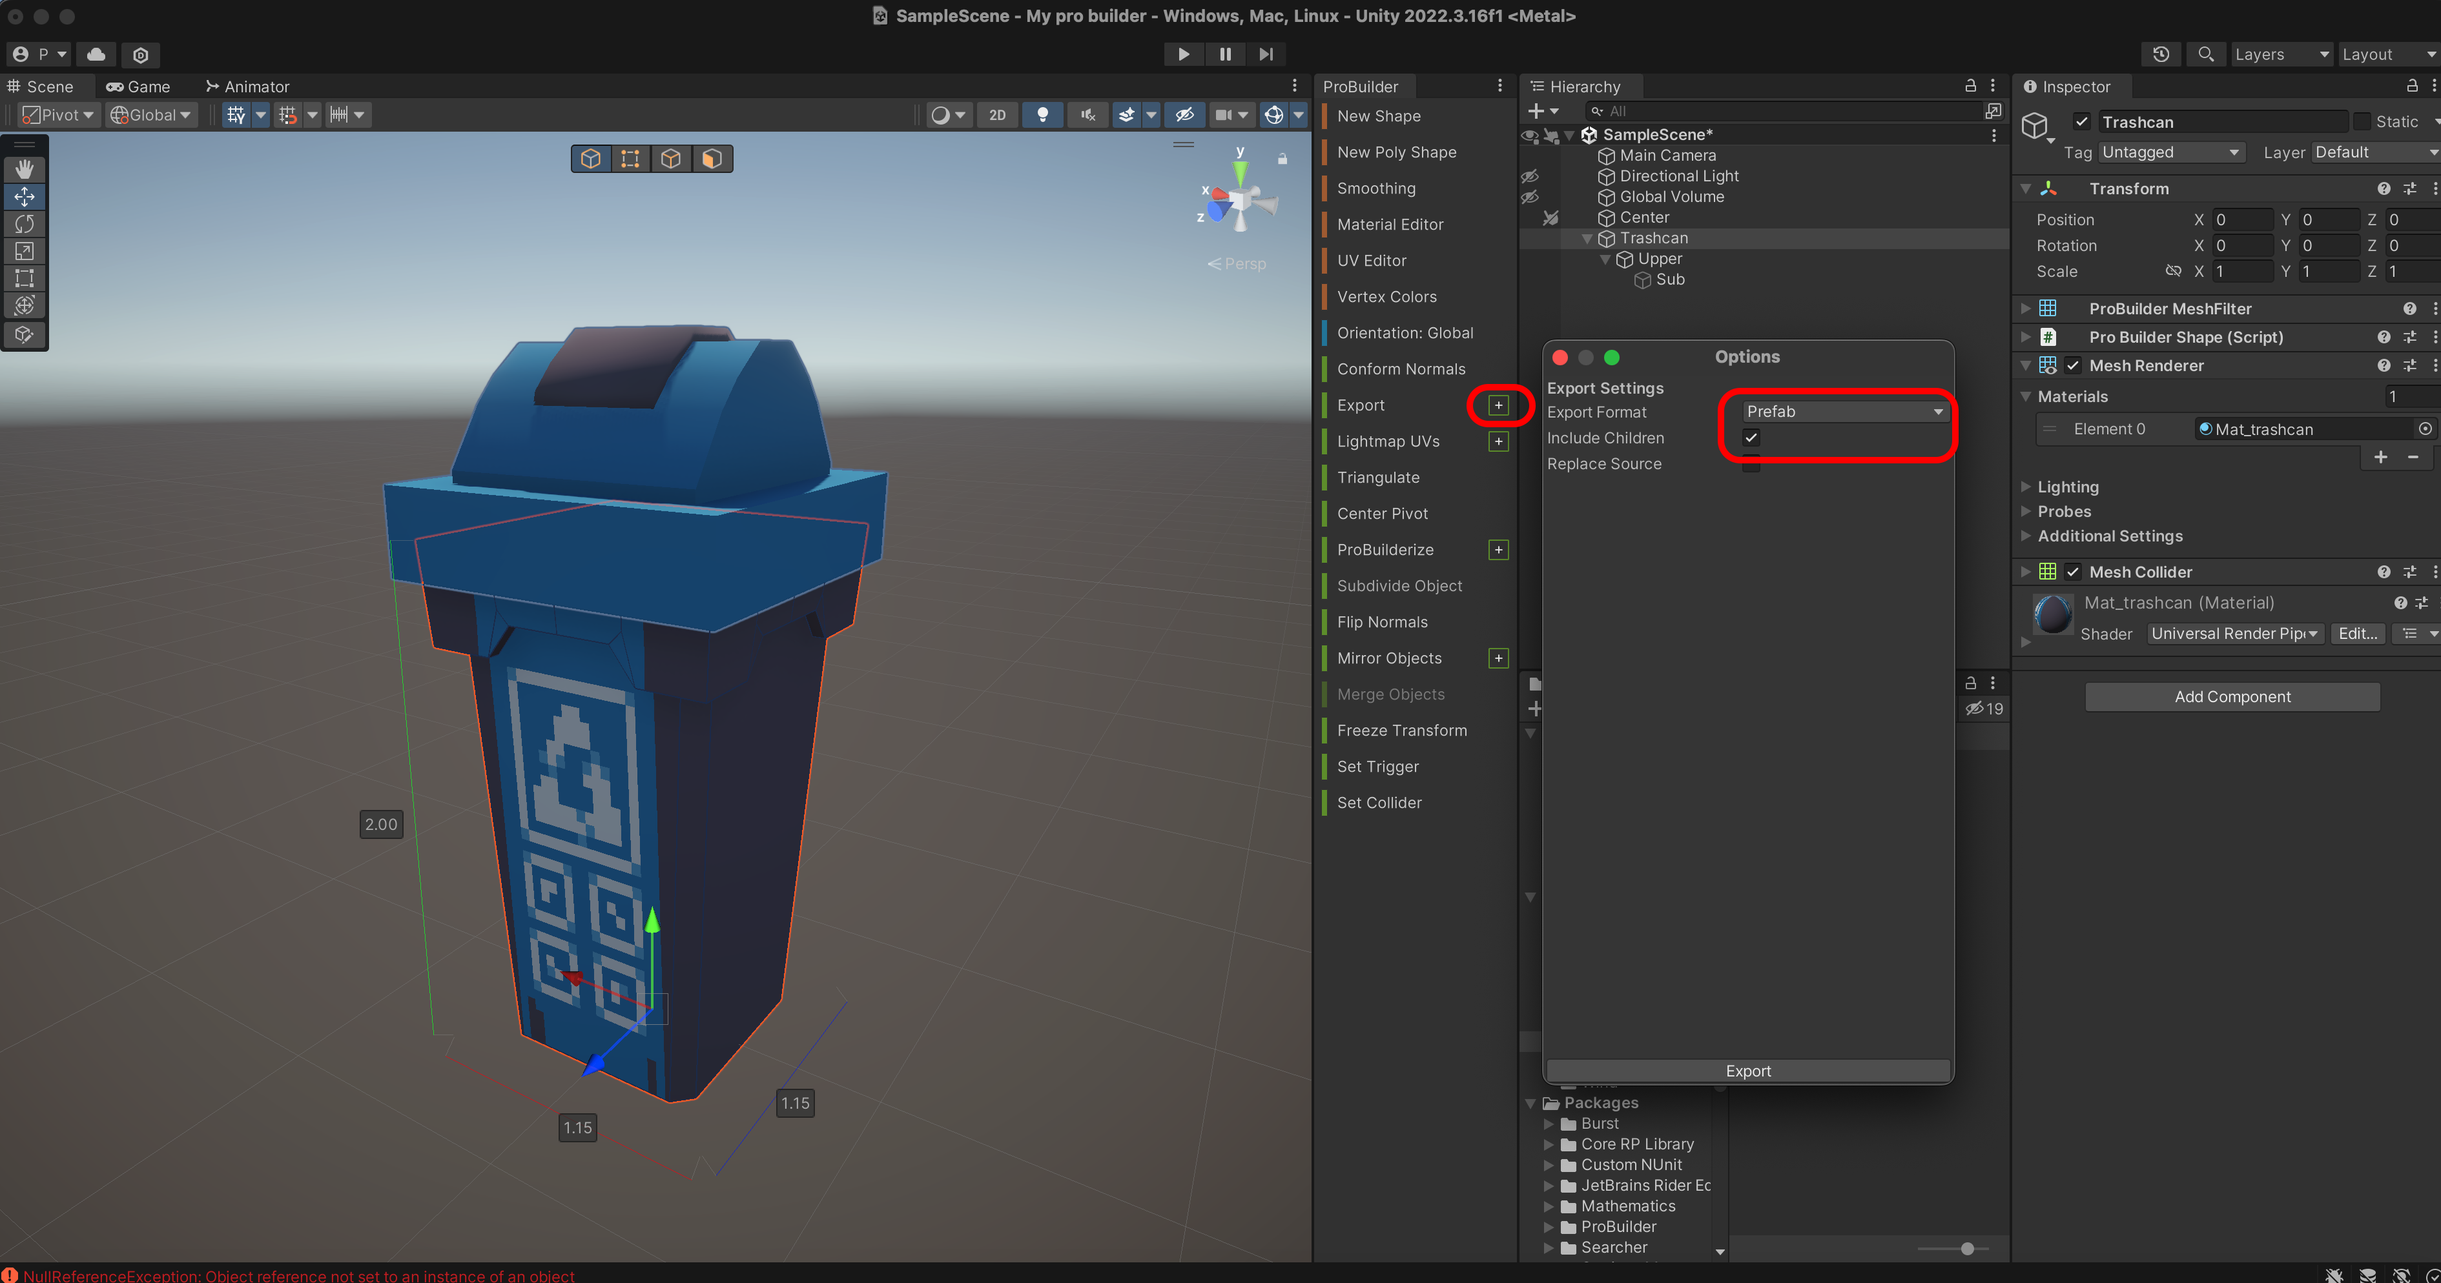Click the Play button
The width and height of the screenshot is (2441, 1283).
click(x=1184, y=54)
